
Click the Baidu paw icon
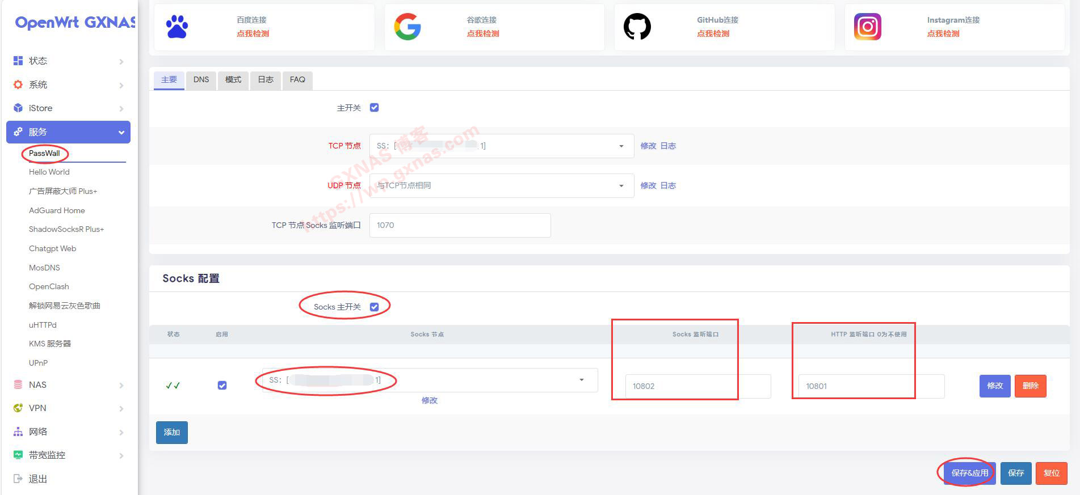tap(177, 27)
